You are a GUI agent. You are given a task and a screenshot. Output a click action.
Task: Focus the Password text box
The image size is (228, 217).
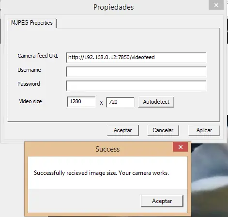click(136, 86)
